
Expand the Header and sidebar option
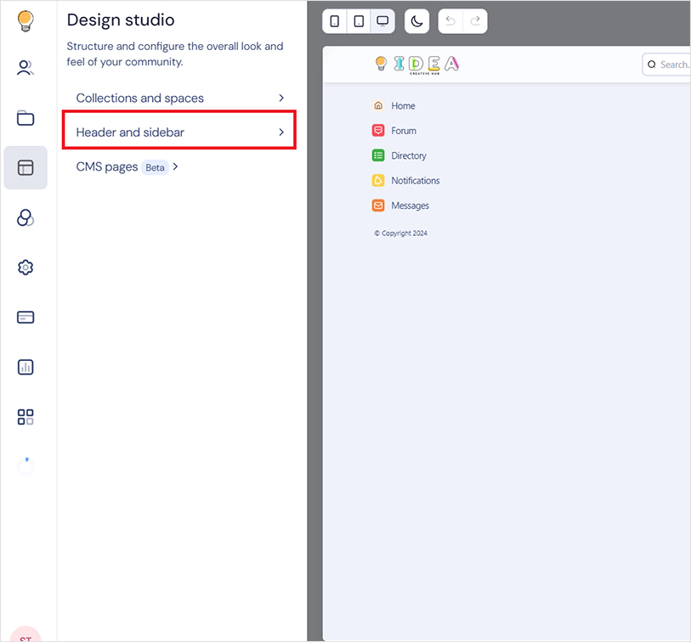pyautogui.click(x=178, y=132)
